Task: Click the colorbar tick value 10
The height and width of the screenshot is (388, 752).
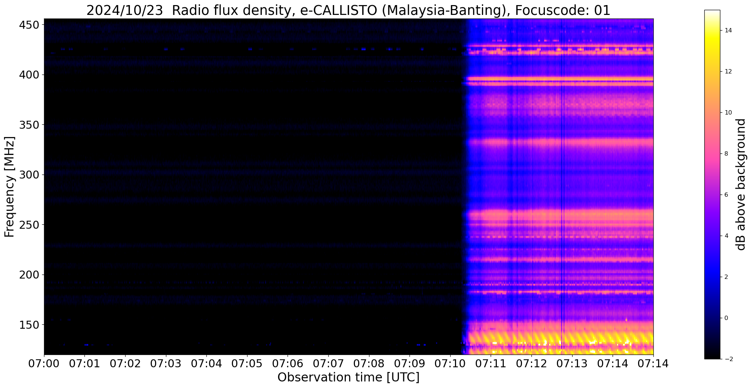Action: [x=728, y=113]
